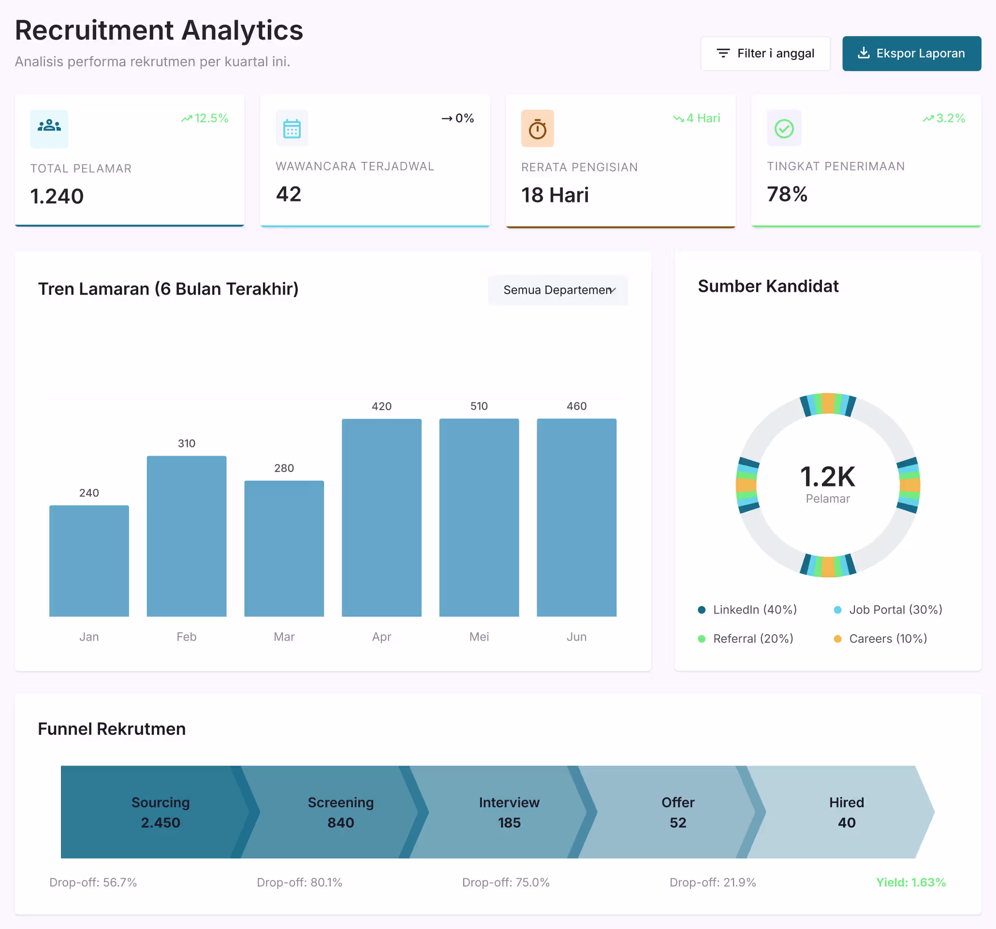
Task: Click the 18 Hari value
Action: click(x=555, y=195)
